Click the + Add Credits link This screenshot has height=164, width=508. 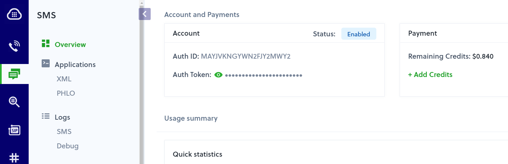tap(430, 75)
